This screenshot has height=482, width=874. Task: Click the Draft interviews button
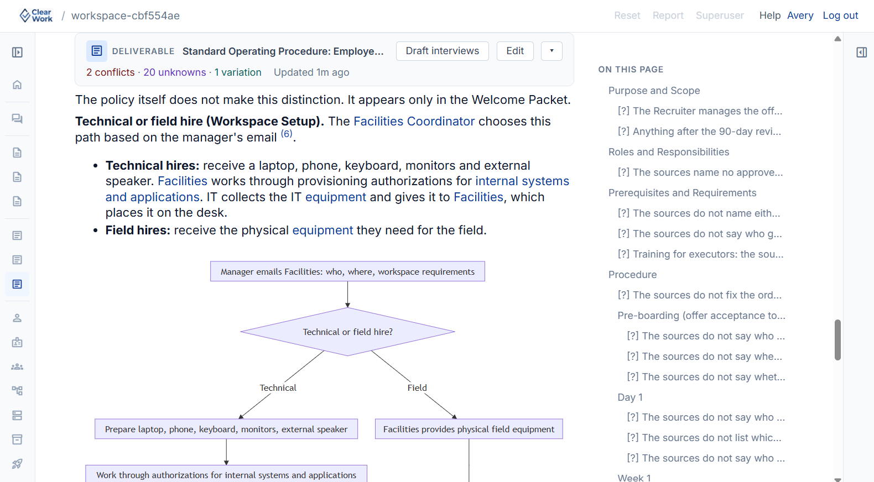(x=443, y=51)
